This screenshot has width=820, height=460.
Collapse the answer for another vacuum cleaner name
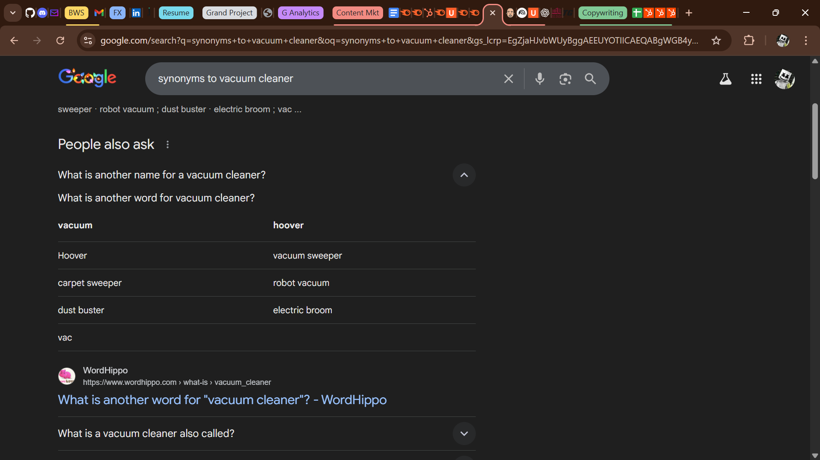pyautogui.click(x=464, y=175)
